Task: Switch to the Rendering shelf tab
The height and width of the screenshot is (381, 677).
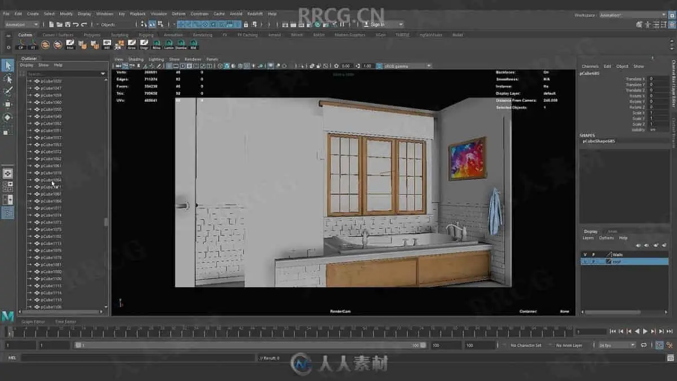Action: tap(203, 35)
